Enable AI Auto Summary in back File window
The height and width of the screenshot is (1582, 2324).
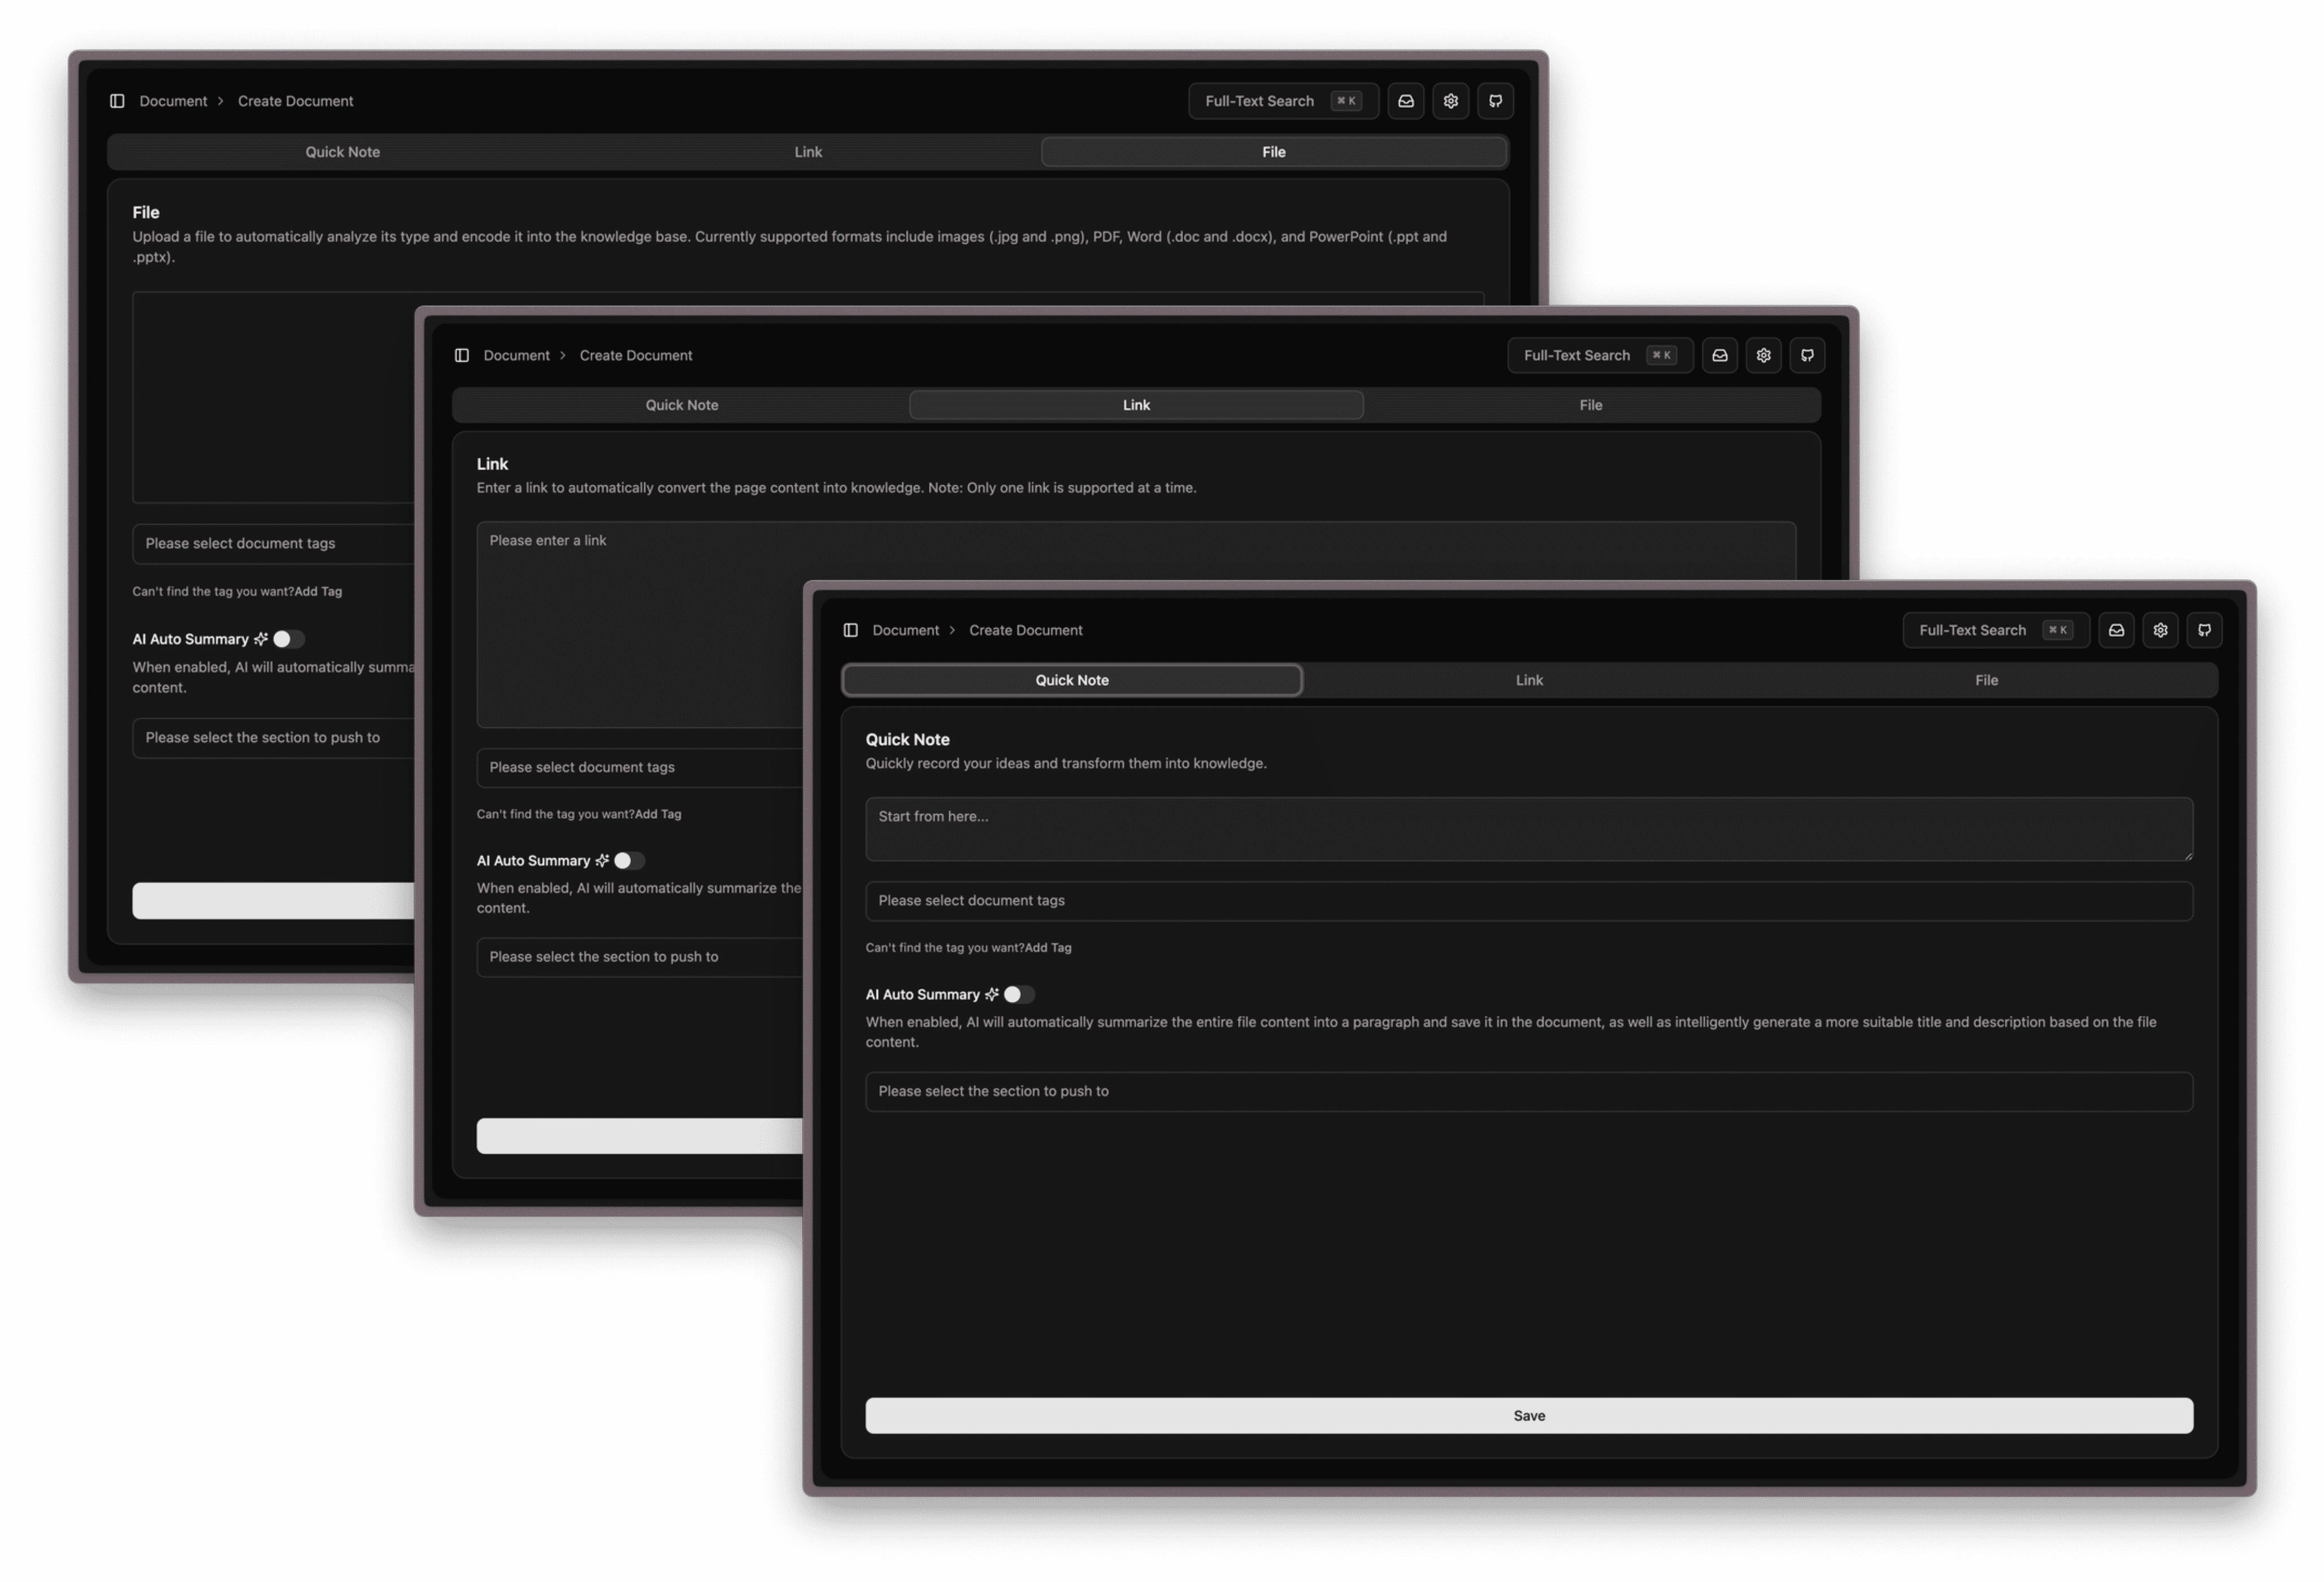(x=288, y=639)
